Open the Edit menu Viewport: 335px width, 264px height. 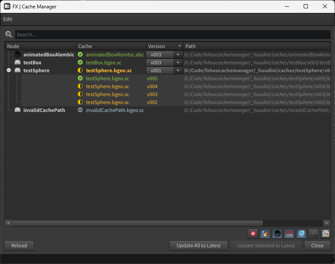(x=8, y=19)
